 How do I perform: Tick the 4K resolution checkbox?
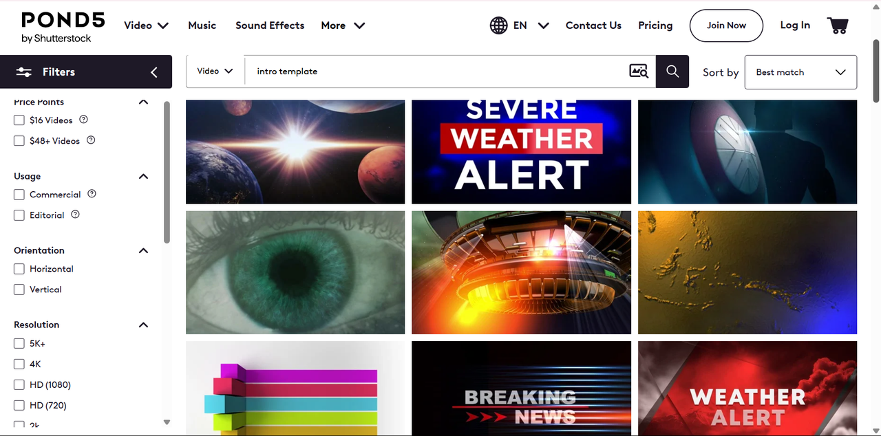pyautogui.click(x=19, y=364)
